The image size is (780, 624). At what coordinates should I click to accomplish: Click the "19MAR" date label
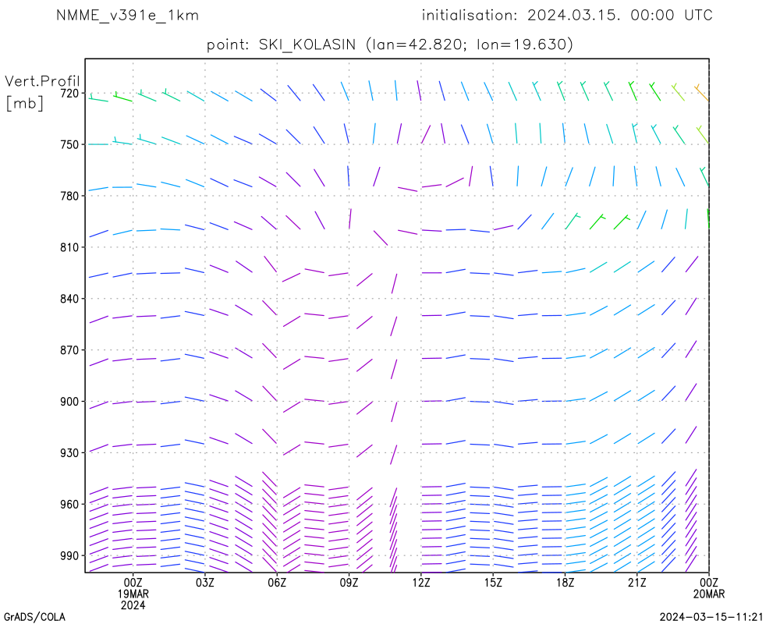coord(133,594)
